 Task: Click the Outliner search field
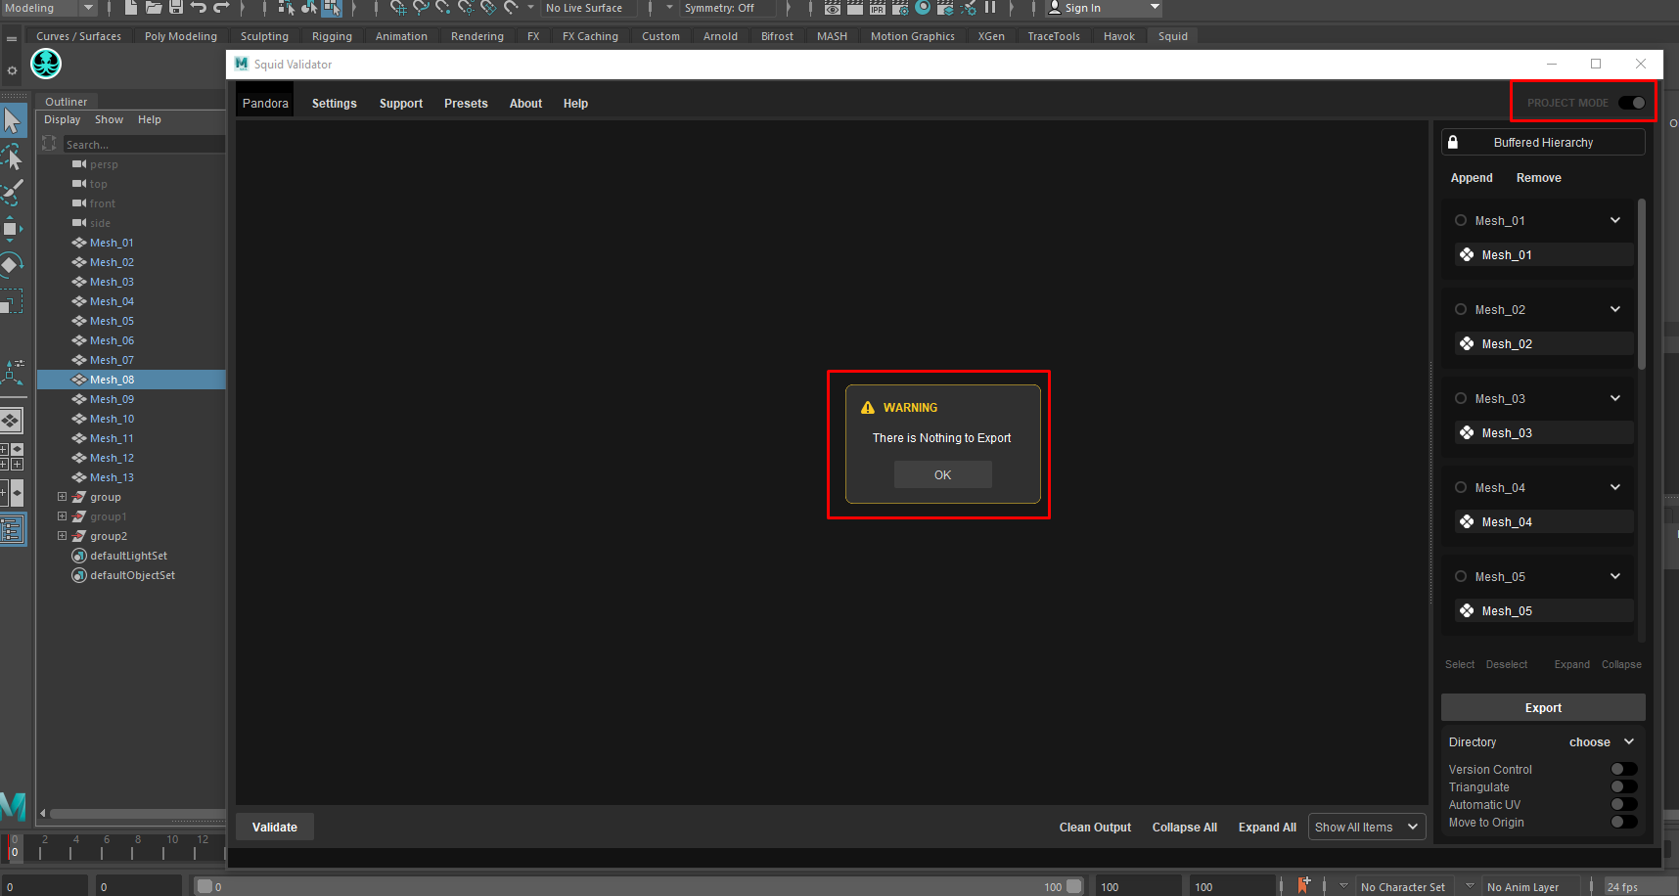coord(144,144)
